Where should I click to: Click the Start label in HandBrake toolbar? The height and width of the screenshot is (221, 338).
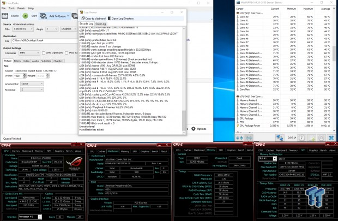pyautogui.click(x=34, y=16)
